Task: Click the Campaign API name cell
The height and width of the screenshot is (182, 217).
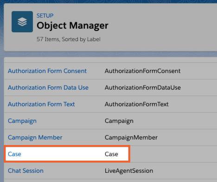Action: 119,121
